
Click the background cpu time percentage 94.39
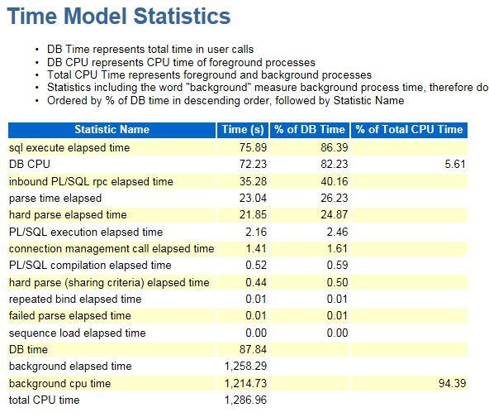pos(452,383)
